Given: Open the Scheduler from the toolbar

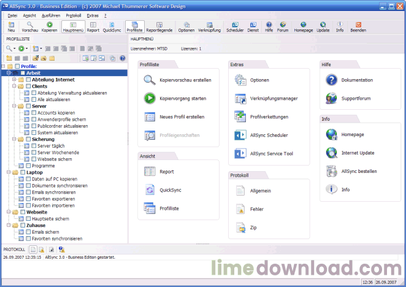Looking at the screenshot, I should pos(234,25).
